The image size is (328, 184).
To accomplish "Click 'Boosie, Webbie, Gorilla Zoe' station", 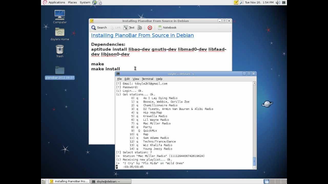I will (166, 102).
